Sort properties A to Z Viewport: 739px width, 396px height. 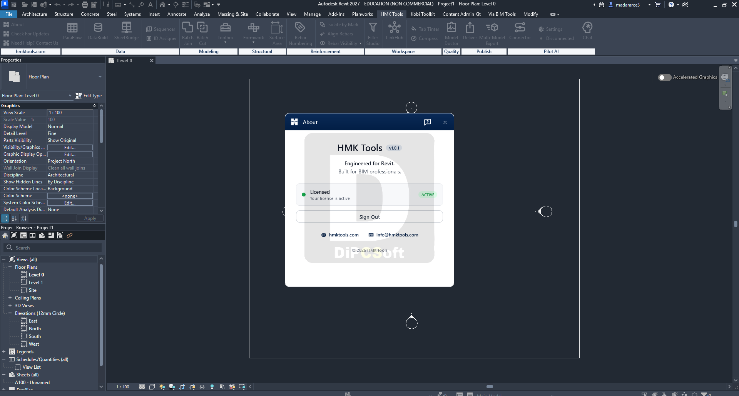pyautogui.click(x=14, y=218)
